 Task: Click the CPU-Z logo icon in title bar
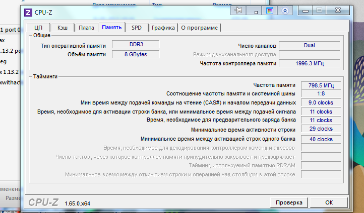[28, 13]
